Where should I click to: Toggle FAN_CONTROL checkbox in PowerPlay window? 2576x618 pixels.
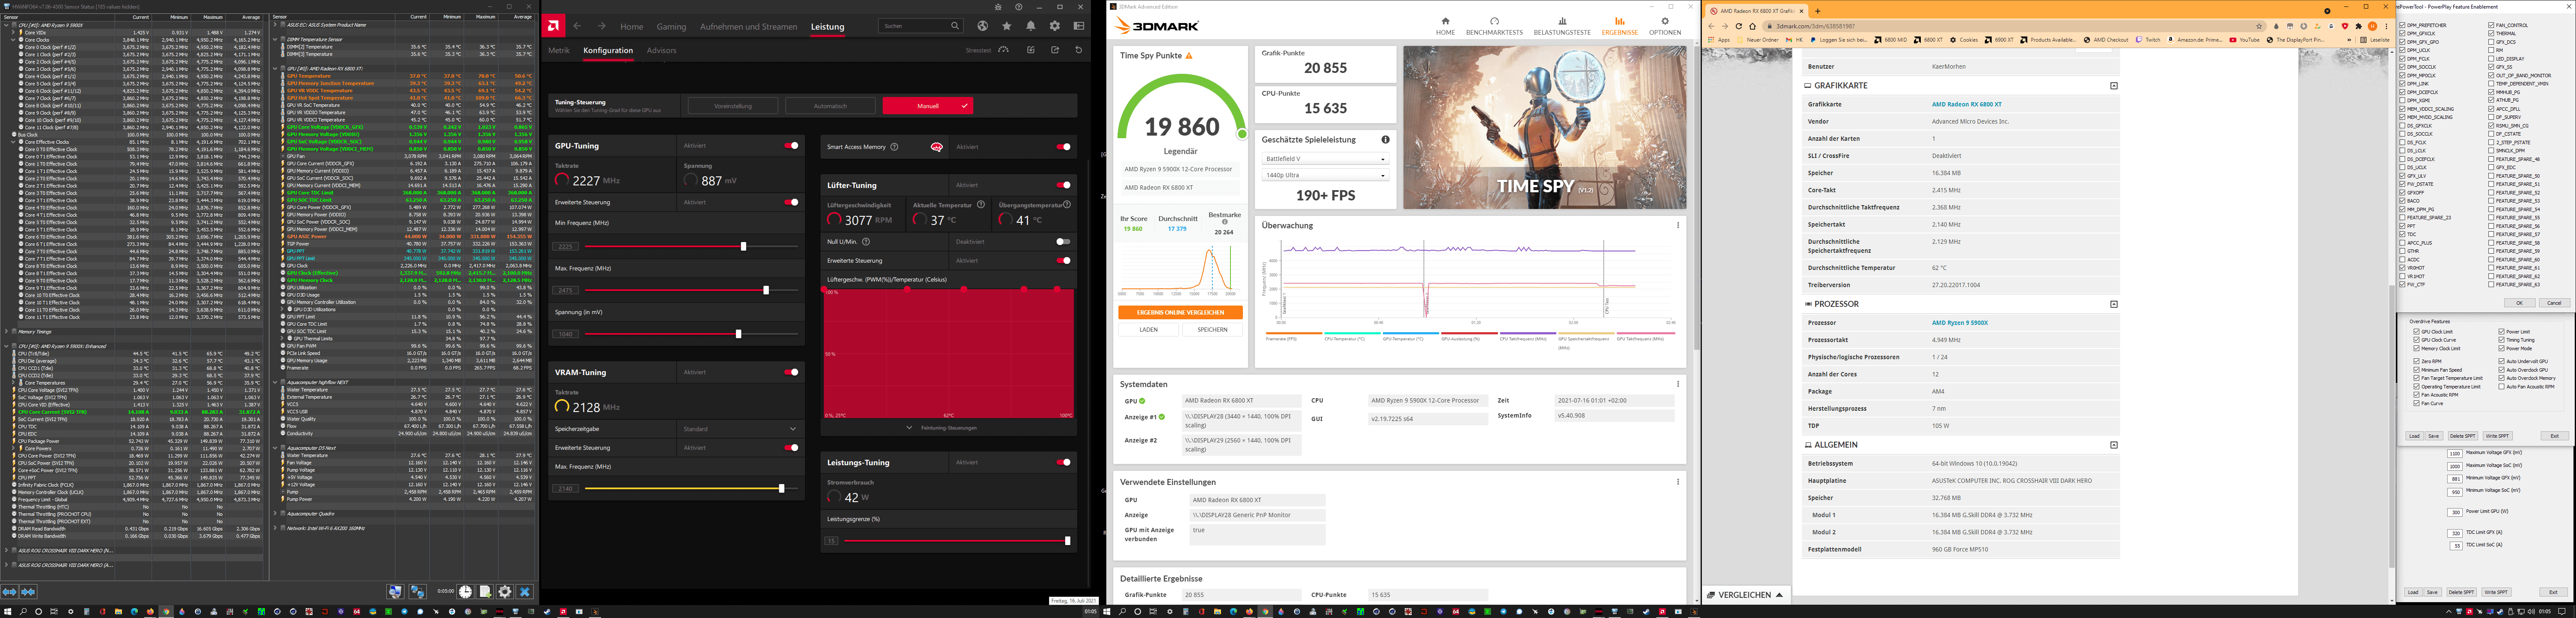(2492, 25)
